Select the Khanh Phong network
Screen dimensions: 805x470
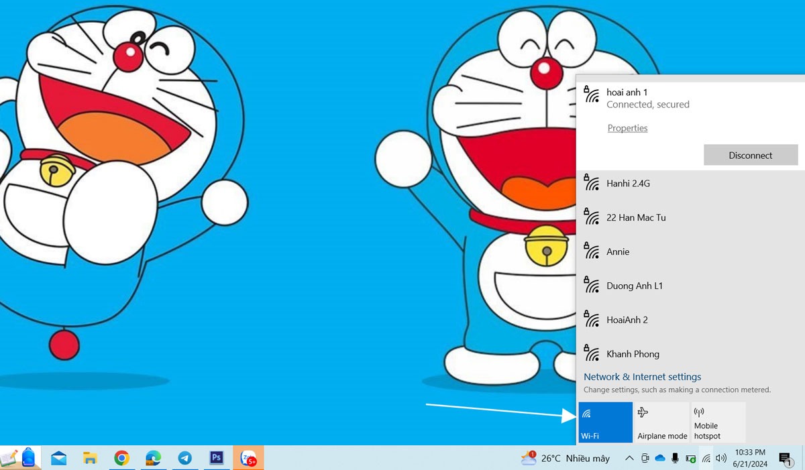690,353
